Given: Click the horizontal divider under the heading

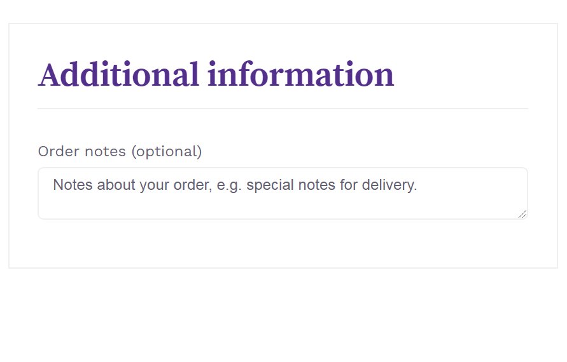Looking at the screenshot, I should 283,108.
